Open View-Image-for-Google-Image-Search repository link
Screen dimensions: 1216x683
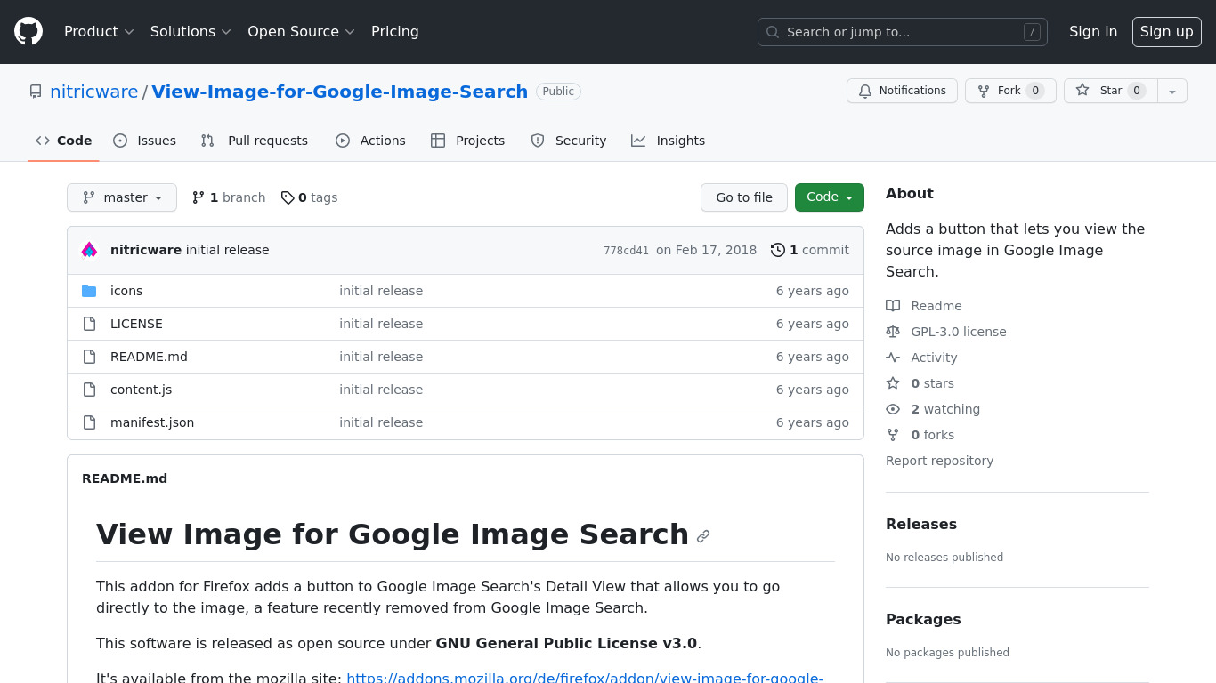pyautogui.click(x=340, y=92)
